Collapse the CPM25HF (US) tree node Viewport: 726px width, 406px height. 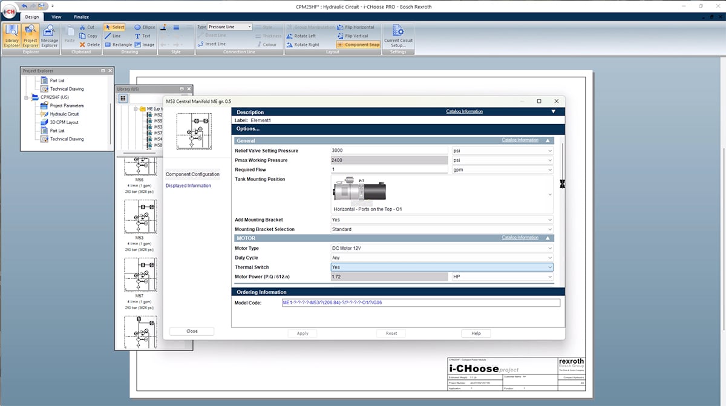click(26, 97)
